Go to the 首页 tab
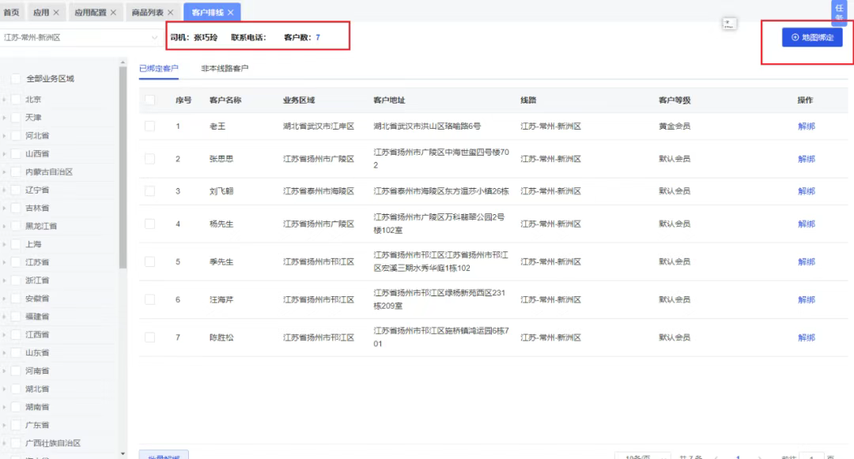 pyautogui.click(x=12, y=13)
